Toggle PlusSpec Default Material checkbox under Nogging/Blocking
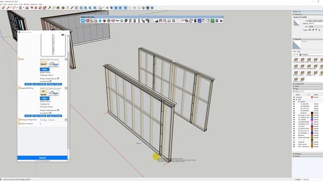Viewport: 323px width, 181px height. [x=58, y=110]
